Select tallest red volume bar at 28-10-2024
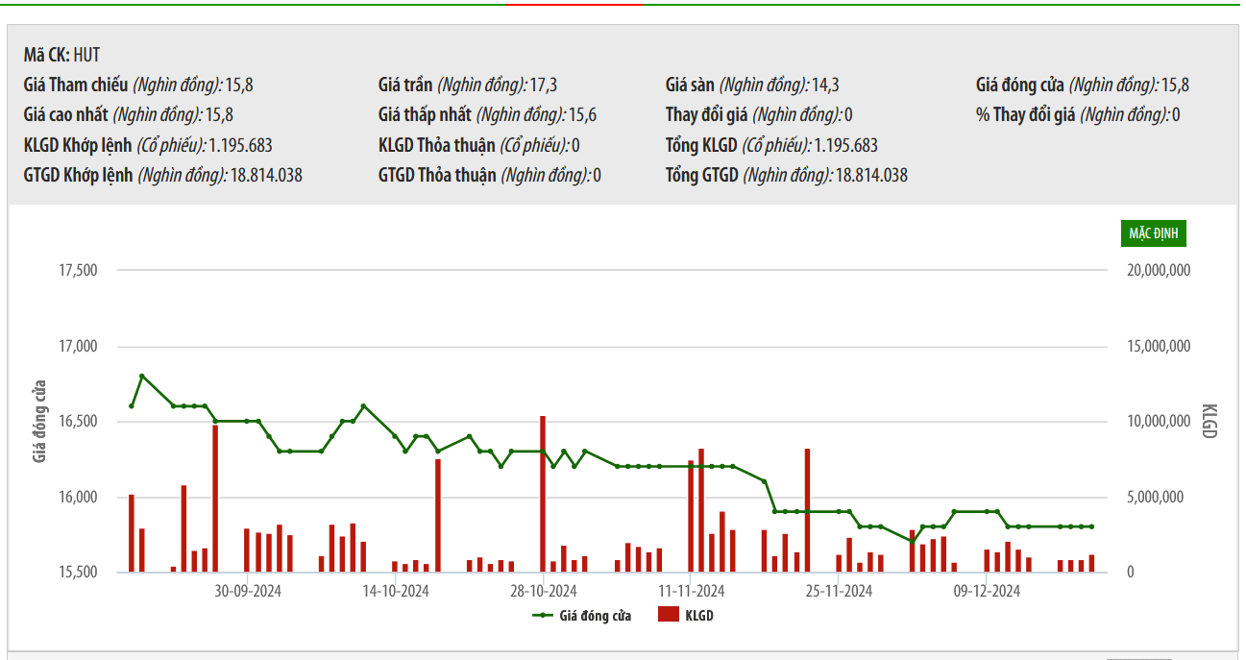This screenshot has width=1246, height=660. (543, 495)
